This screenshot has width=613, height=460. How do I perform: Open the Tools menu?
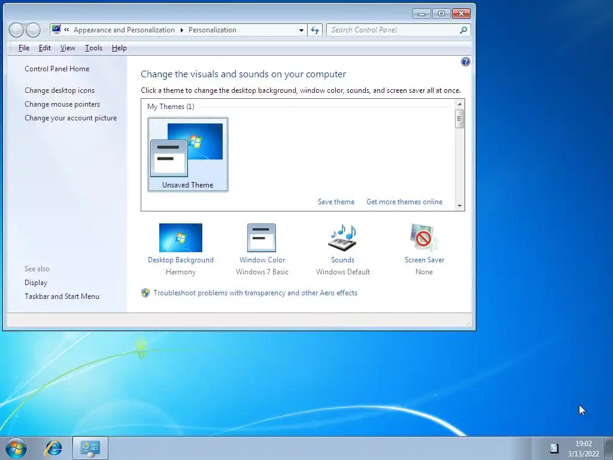tap(93, 48)
